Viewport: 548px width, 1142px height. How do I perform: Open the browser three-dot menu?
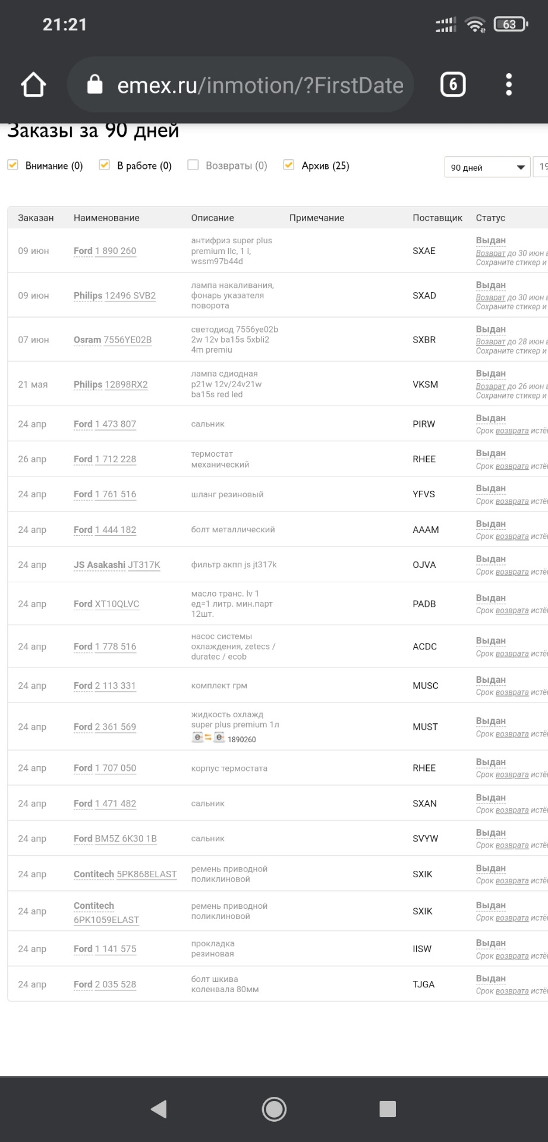(509, 85)
